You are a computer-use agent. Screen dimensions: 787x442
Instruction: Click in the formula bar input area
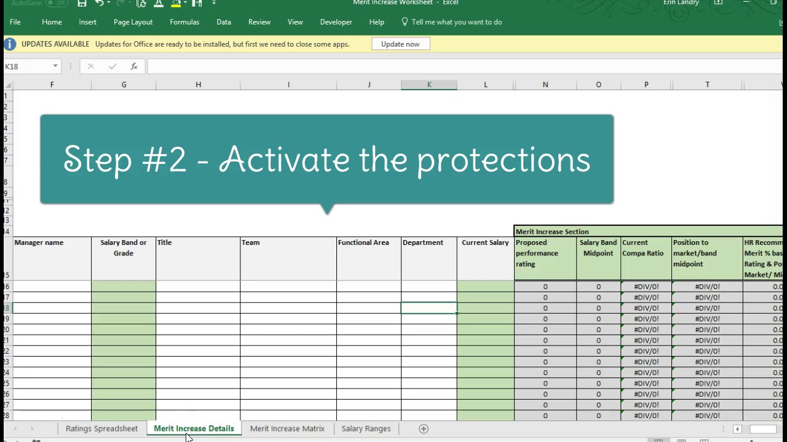point(466,66)
